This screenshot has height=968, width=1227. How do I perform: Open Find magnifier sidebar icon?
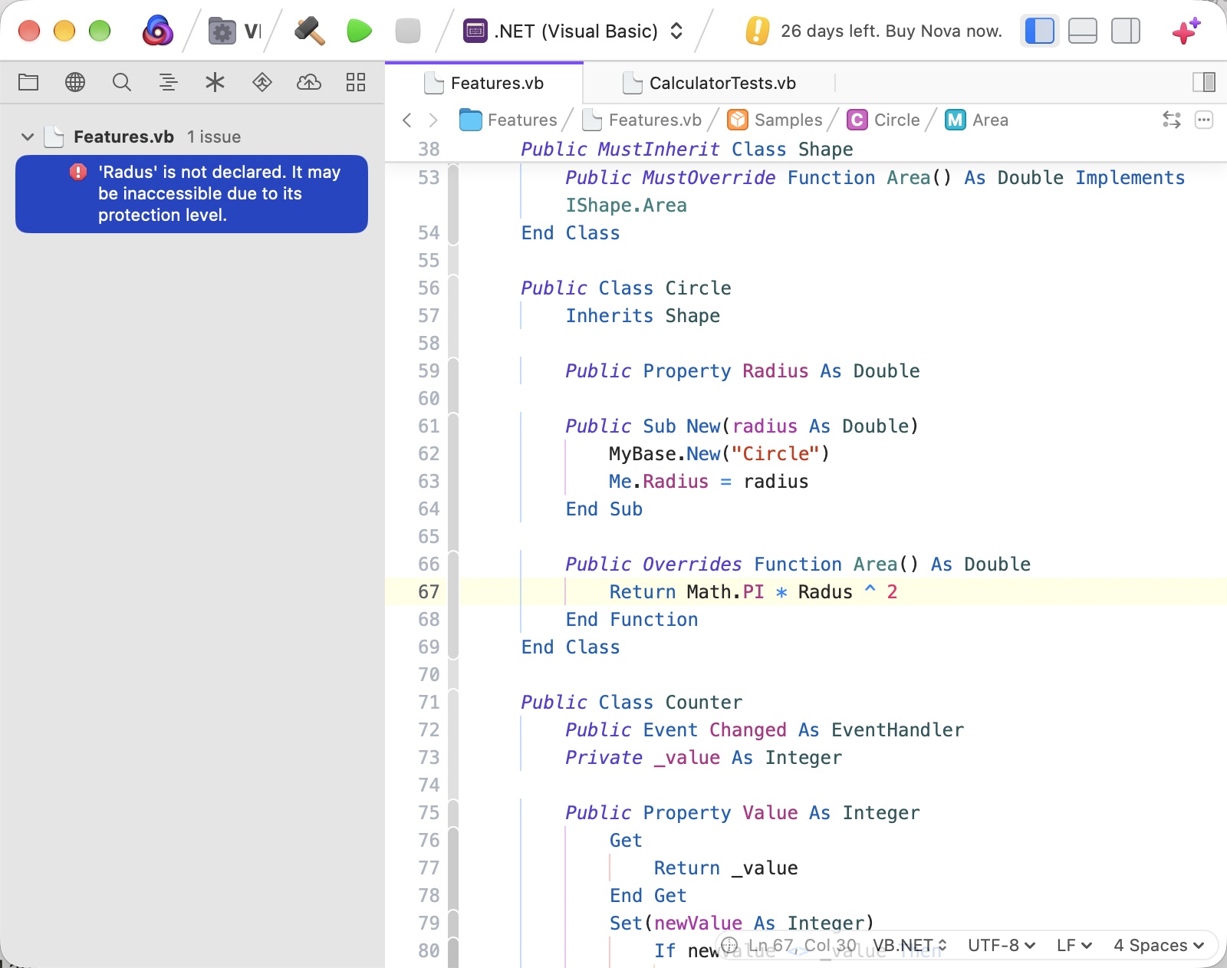[122, 82]
